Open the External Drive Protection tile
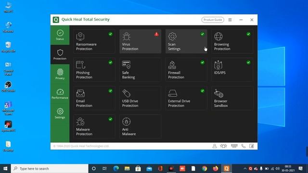The width and height of the screenshot is (308, 173). pyautogui.click(x=186, y=98)
